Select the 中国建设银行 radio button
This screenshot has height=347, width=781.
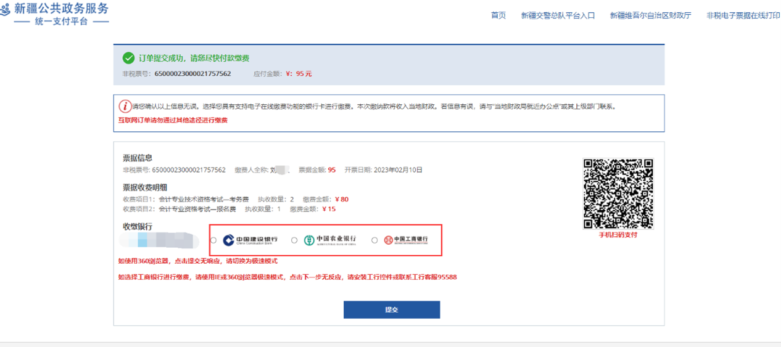213,240
